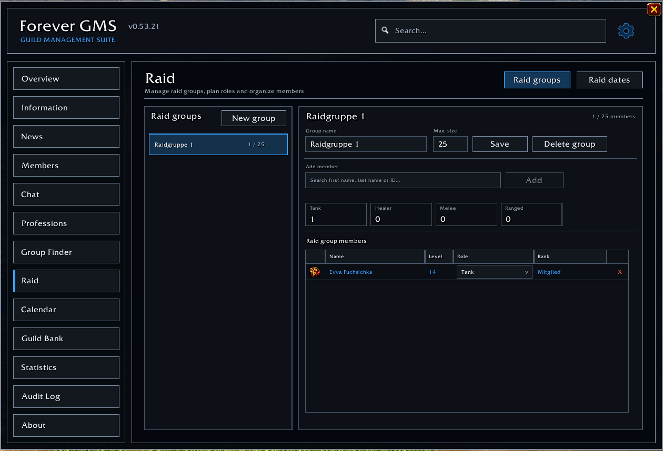Click the Tank count box
Viewport: 663px width, 451px height.
336,214
